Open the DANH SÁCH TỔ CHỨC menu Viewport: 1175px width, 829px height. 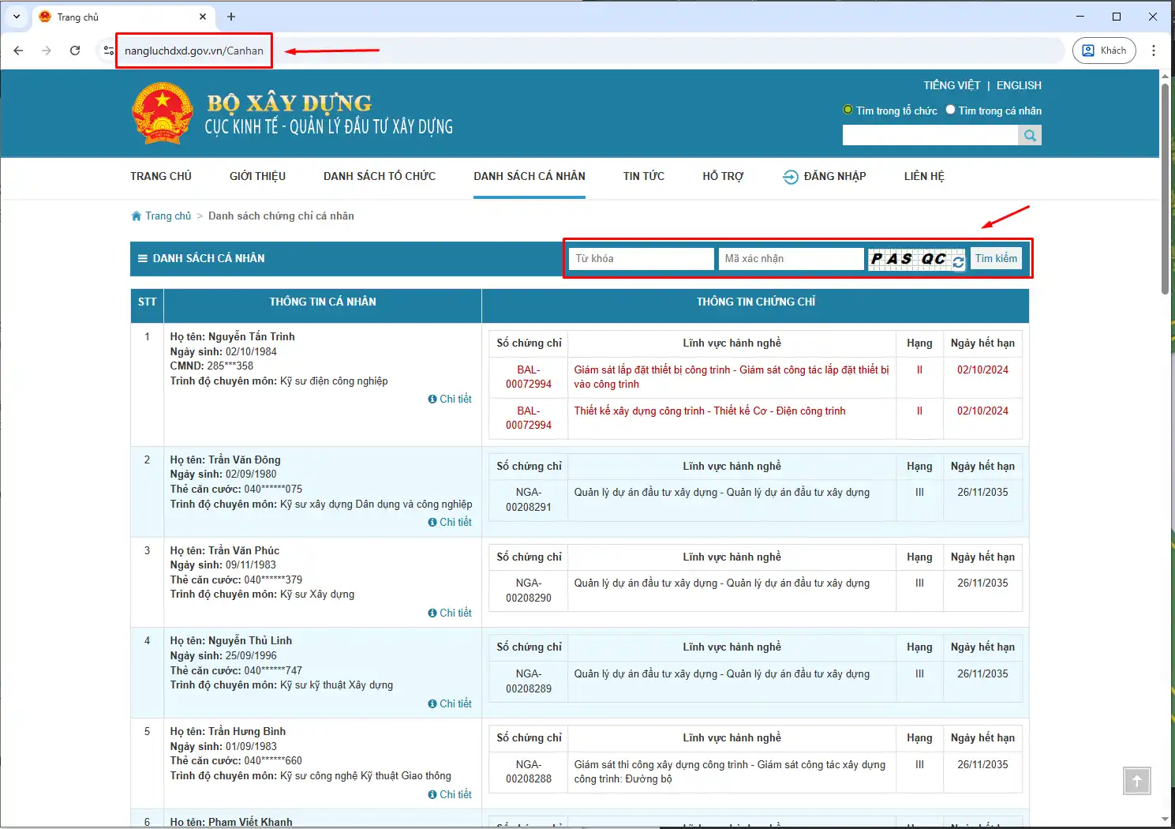pyautogui.click(x=379, y=176)
